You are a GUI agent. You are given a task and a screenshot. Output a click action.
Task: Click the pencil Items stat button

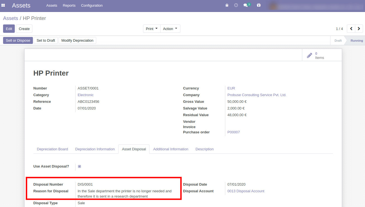coord(322,55)
